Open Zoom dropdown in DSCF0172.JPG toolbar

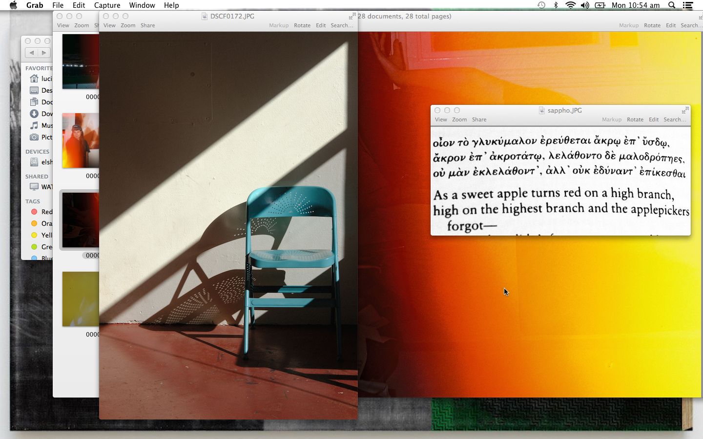click(128, 25)
